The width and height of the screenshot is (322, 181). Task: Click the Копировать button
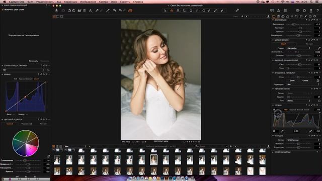tap(33, 61)
